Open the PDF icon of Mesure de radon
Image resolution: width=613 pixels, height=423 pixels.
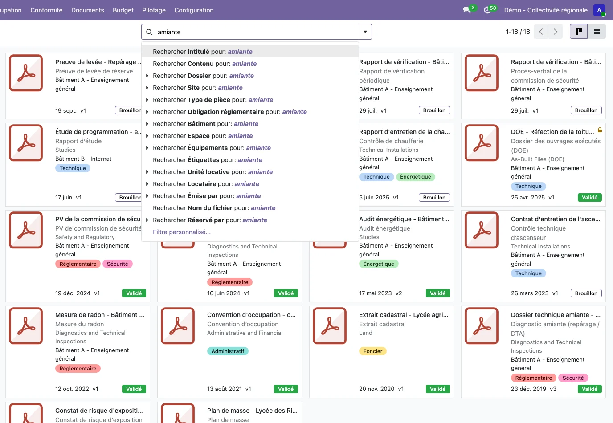pos(26,325)
